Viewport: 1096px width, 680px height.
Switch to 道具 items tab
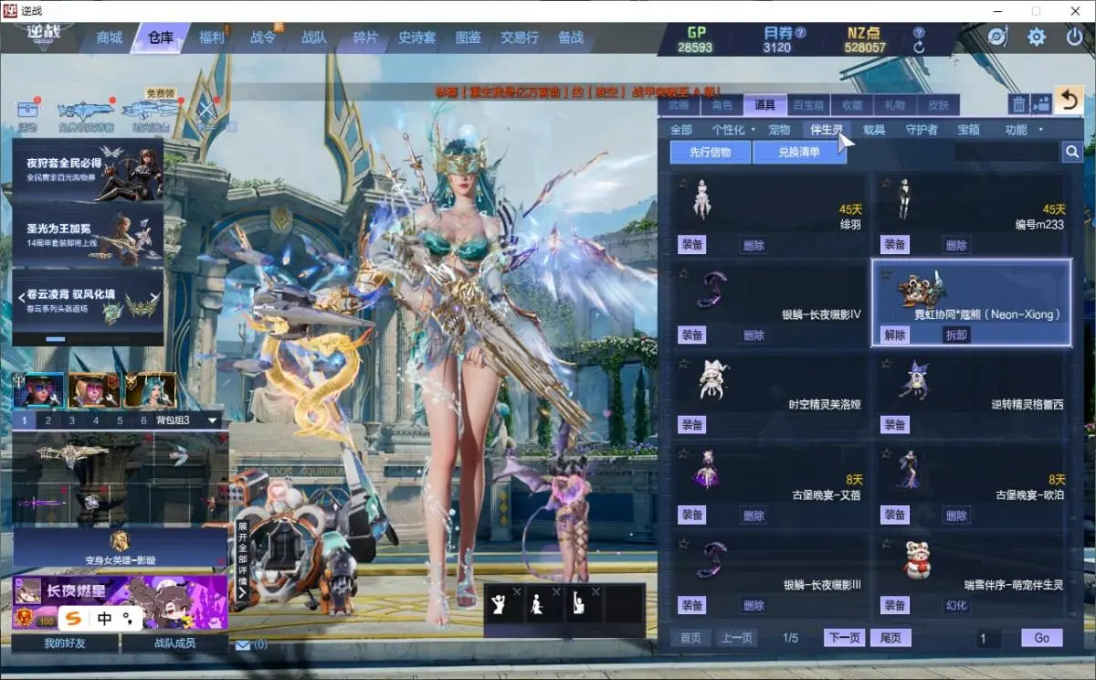765,105
